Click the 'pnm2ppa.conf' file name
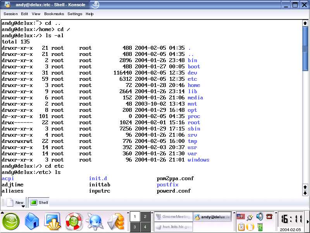This screenshot has height=233, width=310. (176, 179)
